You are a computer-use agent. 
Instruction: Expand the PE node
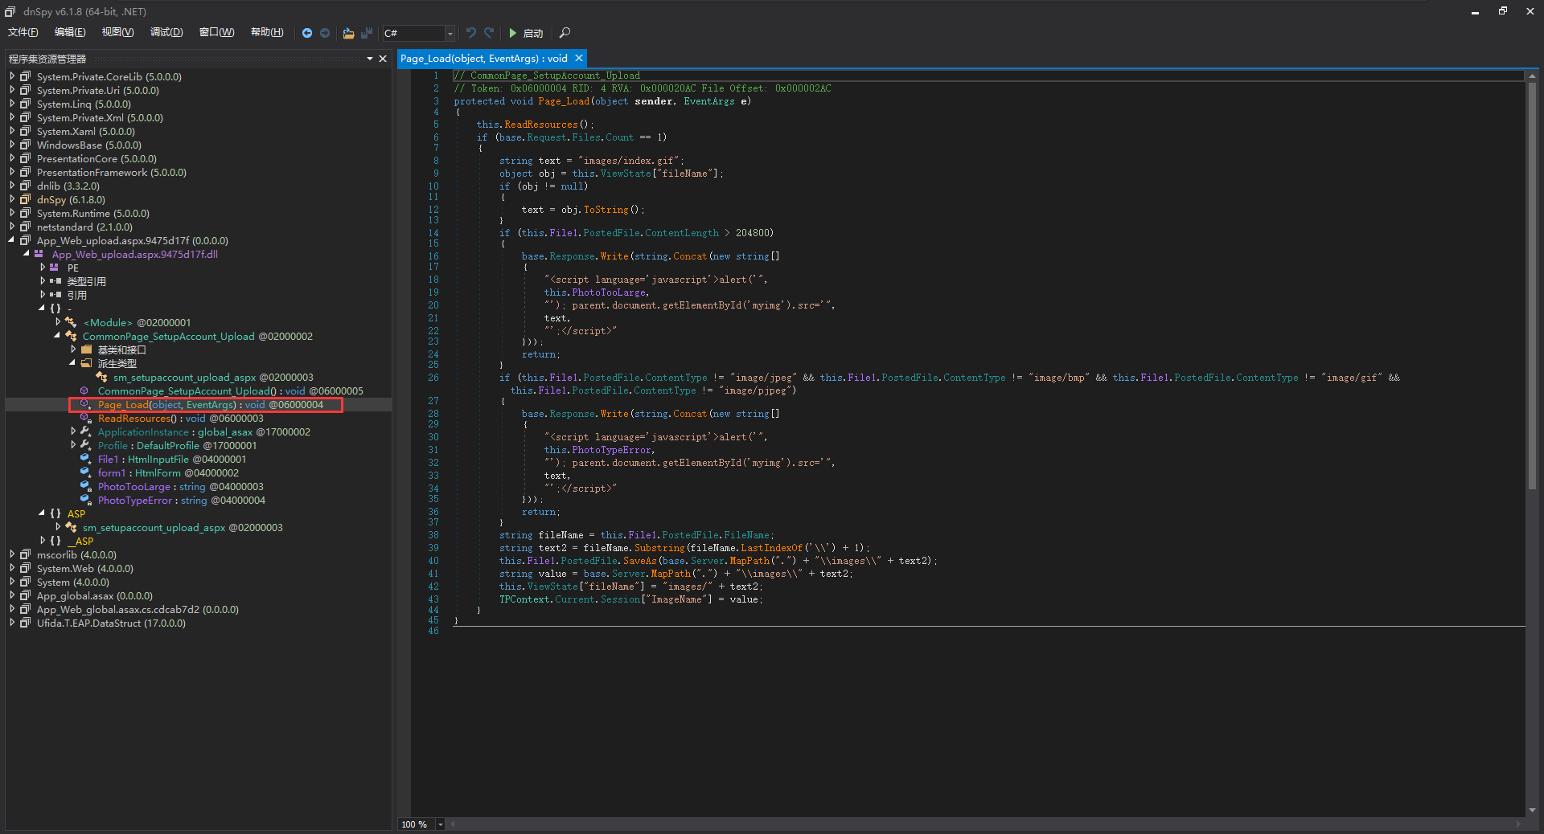pos(43,268)
